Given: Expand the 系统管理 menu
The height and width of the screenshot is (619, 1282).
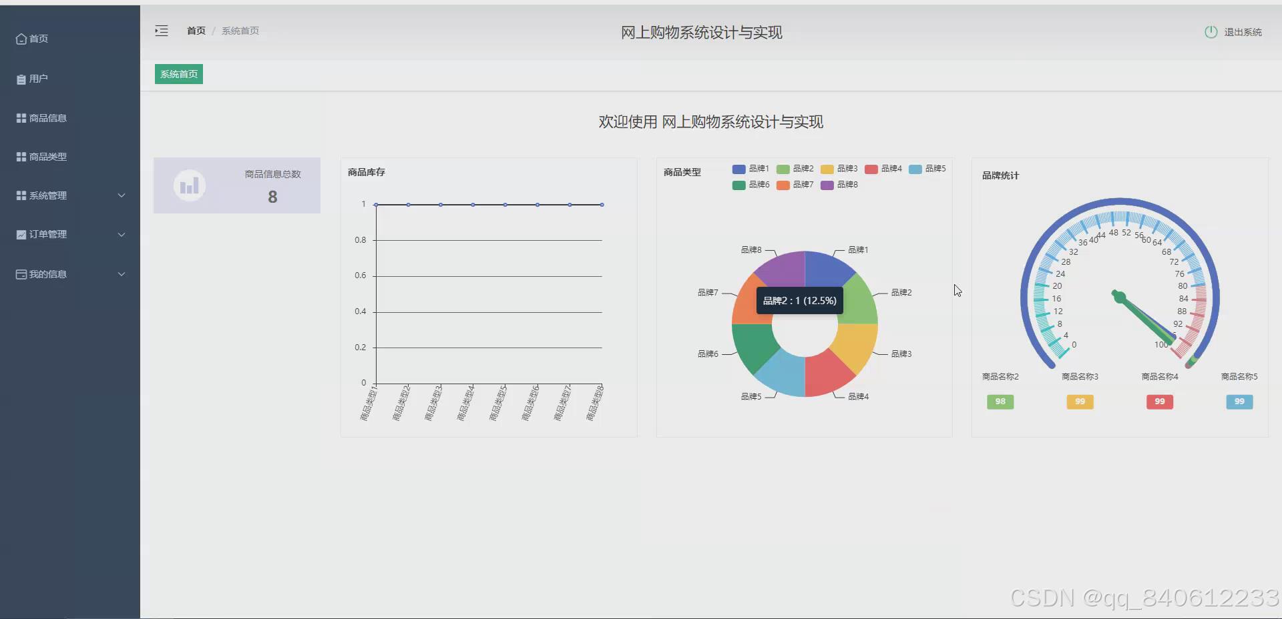Looking at the screenshot, I should click(122, 195).
